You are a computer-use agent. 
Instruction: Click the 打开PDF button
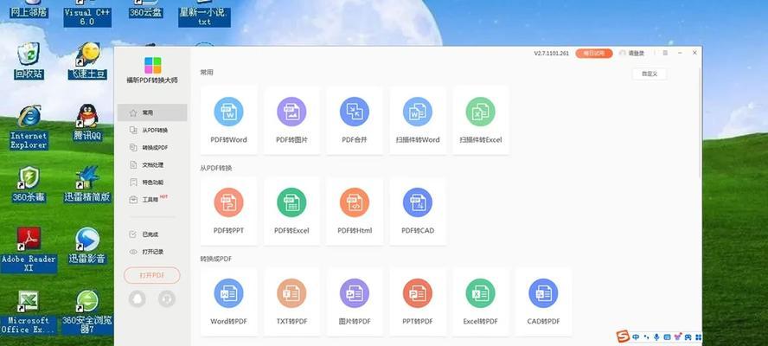coord(152,275)
